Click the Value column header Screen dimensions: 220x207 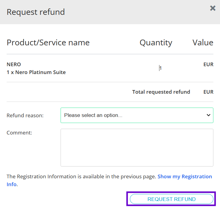pos(203,43)
